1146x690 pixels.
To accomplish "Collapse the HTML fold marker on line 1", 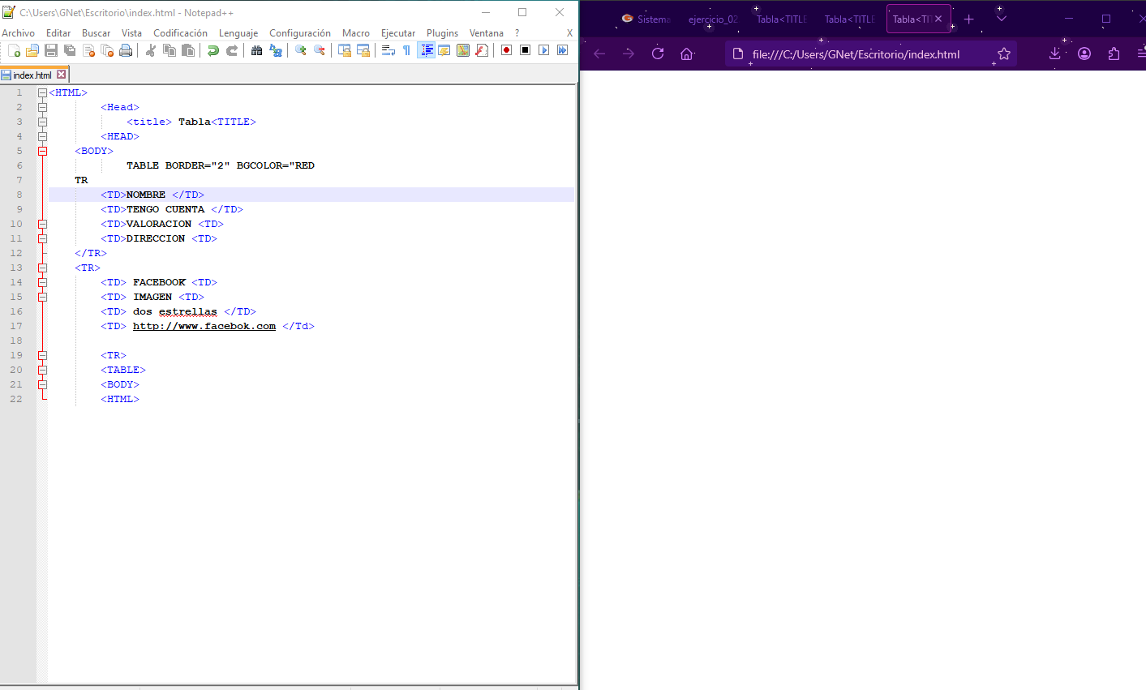I will coord(42,92).
